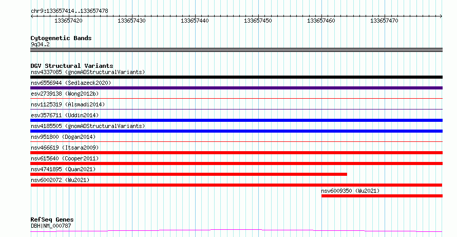Open variant nsv466619 (Itsara2009) label
457x237 pixels.
tap(65, 148)
